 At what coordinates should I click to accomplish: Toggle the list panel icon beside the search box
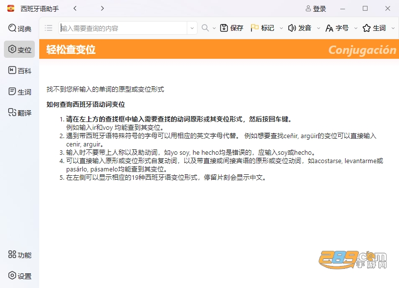(49, 28)
